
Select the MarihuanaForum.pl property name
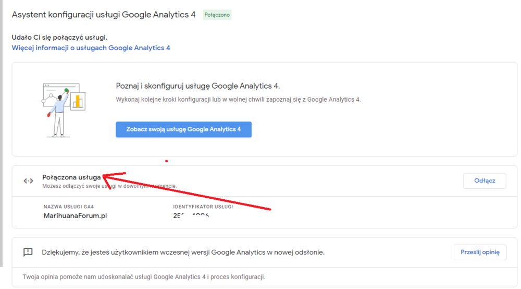[x=75, y=215]
